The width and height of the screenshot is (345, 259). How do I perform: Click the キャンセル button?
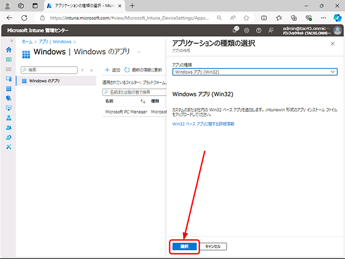point(213,246)
